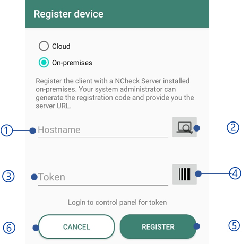Click the REGISTER button
The height and width of the screenshot is (244, 242).
[x=158, y=226]
